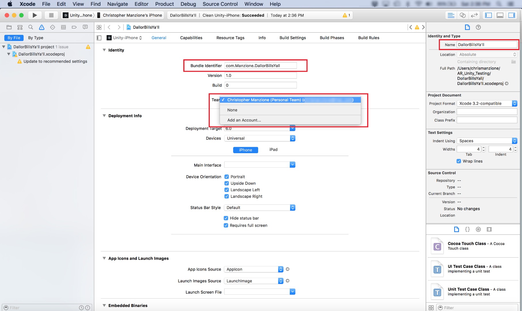The width and height of the screenshot is (522, 311).
Task: Open the File Template library
Action: point(456,229)
